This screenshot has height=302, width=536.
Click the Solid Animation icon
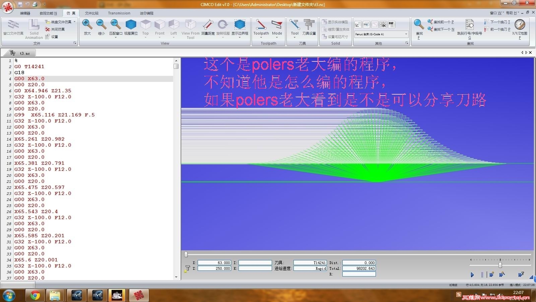(34, 25)
